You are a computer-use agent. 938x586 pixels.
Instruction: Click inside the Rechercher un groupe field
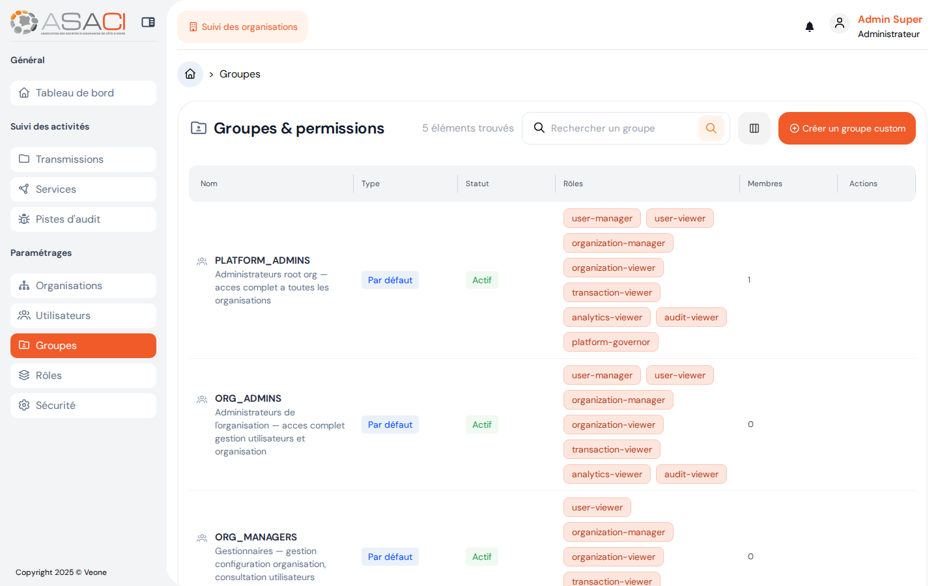pos(612,128)
